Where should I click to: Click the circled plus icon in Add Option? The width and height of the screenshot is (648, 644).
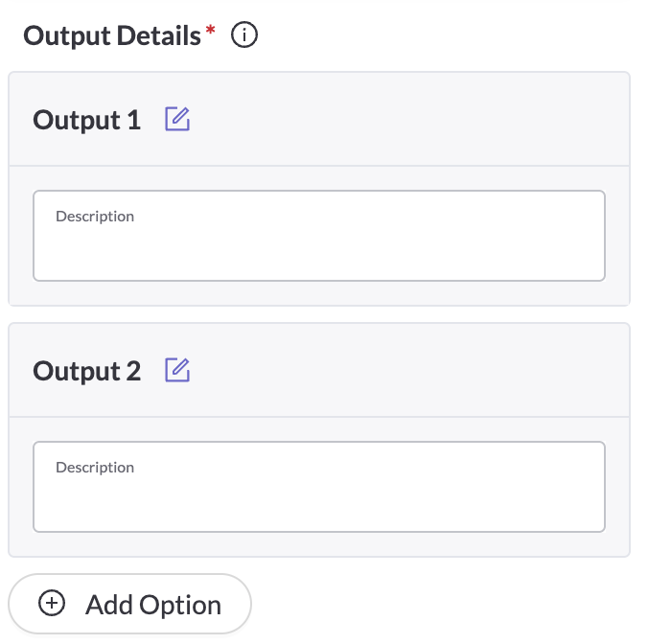(51, 604)
